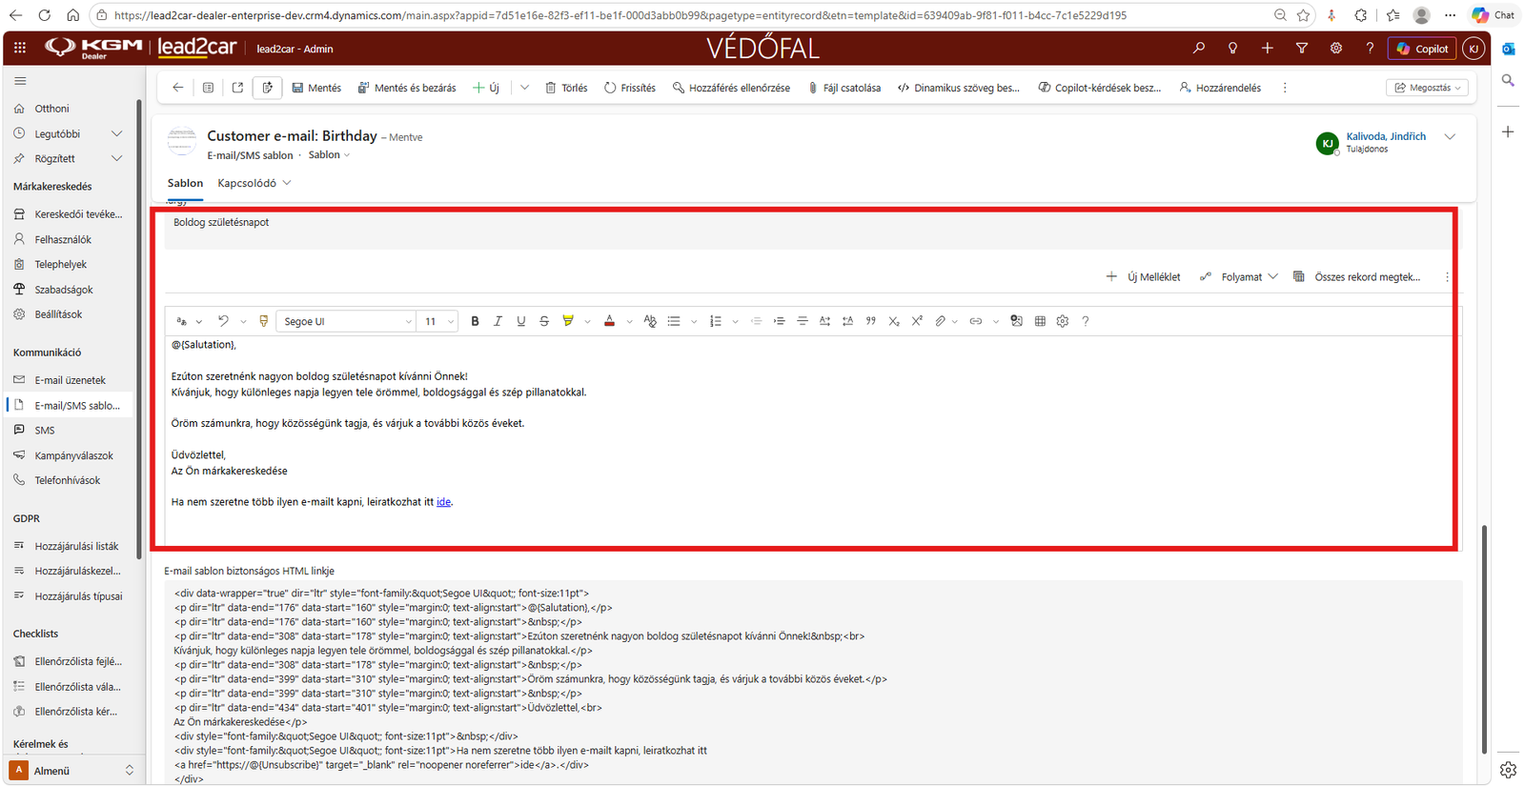Increase paragraph indent
Image resolution: width=1525 pixels, height=786 pixels.
click(779, 321)
